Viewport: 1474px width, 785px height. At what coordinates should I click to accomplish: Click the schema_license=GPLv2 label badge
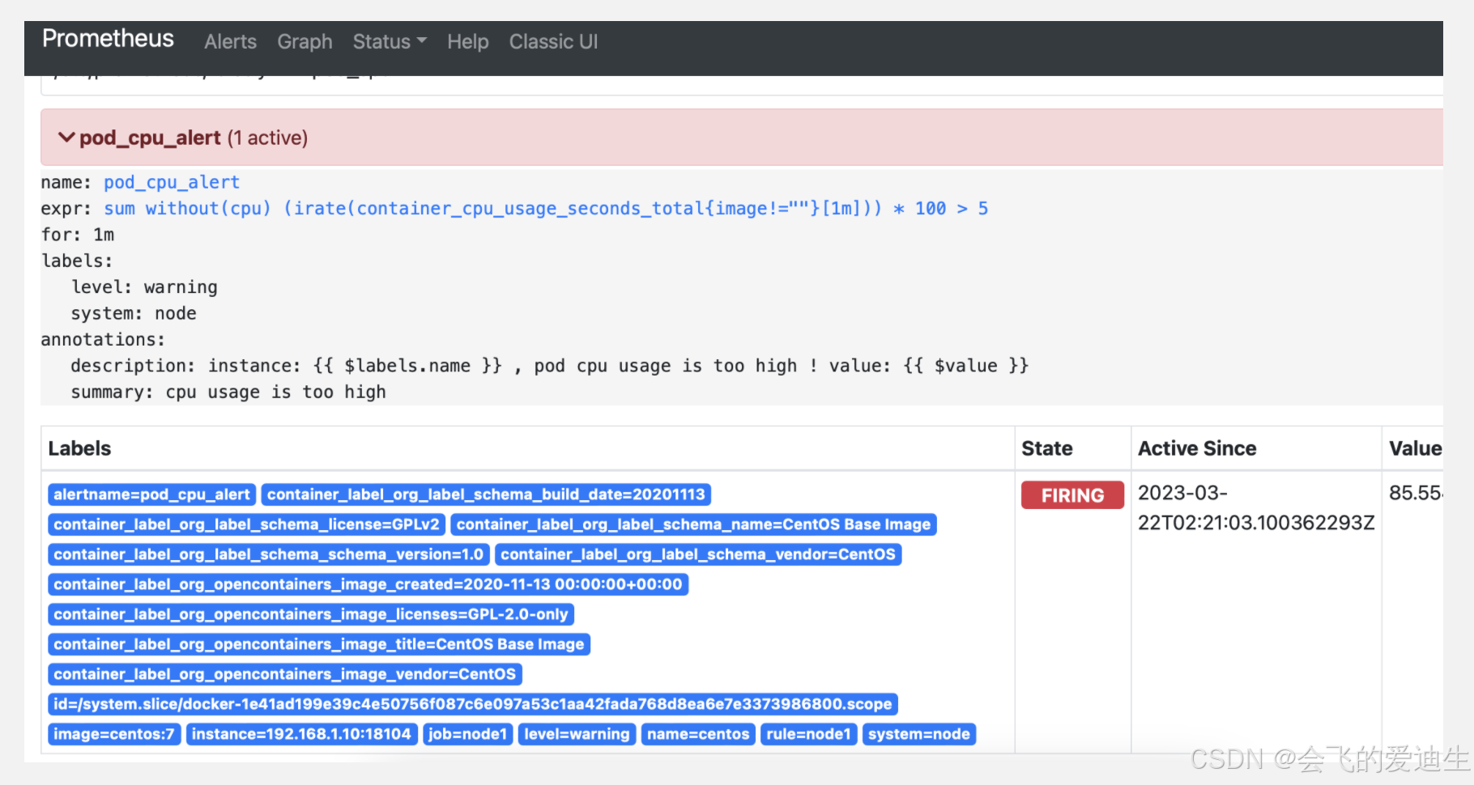pos(246,524)
